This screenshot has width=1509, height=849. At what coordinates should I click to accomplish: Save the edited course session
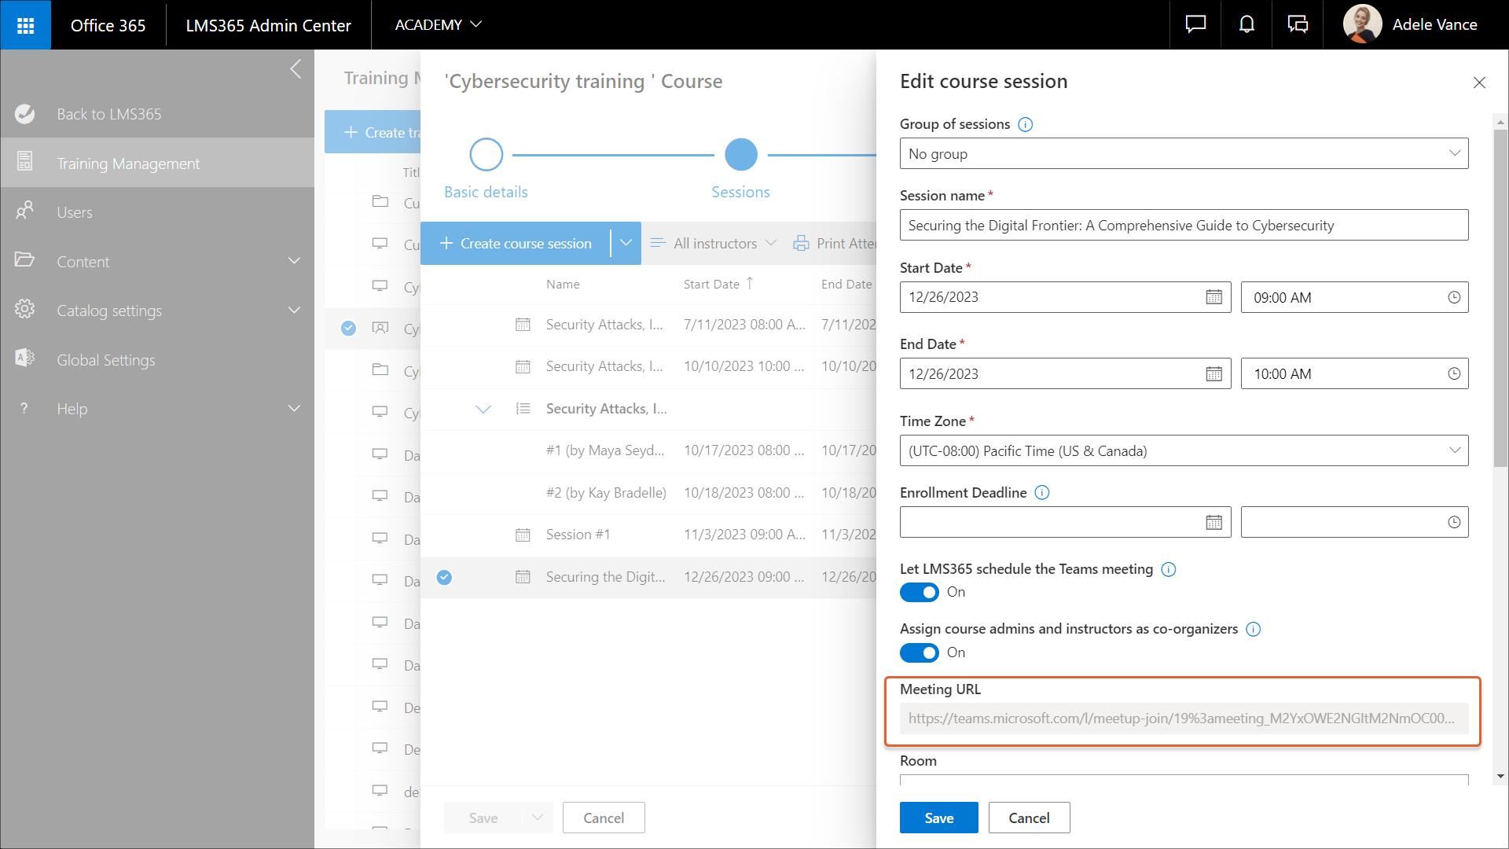[x=938, y=818]
